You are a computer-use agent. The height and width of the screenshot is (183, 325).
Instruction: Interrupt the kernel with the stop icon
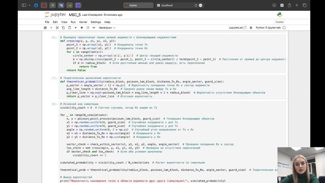point(82,27)
